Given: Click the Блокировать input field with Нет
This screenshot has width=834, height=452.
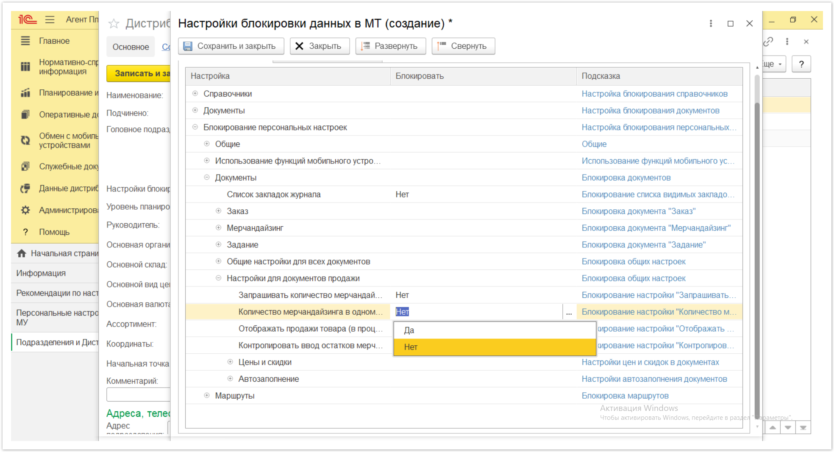Looking at the screenshot, I should coord(477,312).
